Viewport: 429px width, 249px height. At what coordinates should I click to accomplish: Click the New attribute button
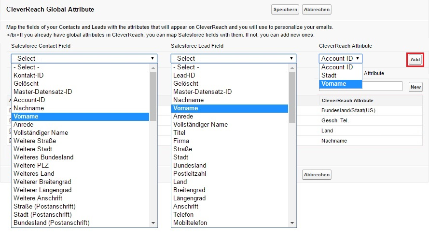[x=415, y=87]
